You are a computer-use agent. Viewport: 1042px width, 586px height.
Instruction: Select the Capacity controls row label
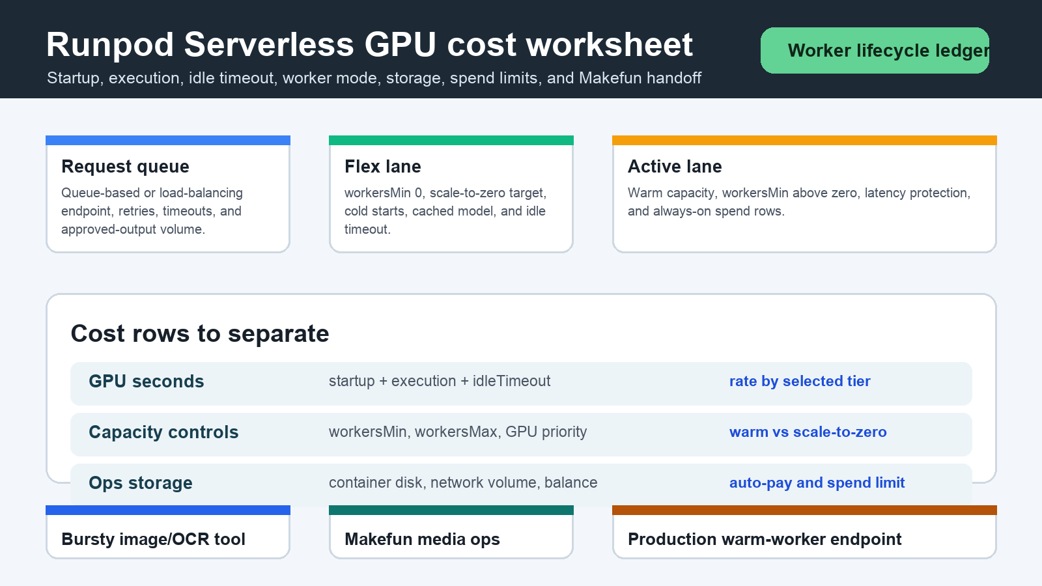click(163, 432)
